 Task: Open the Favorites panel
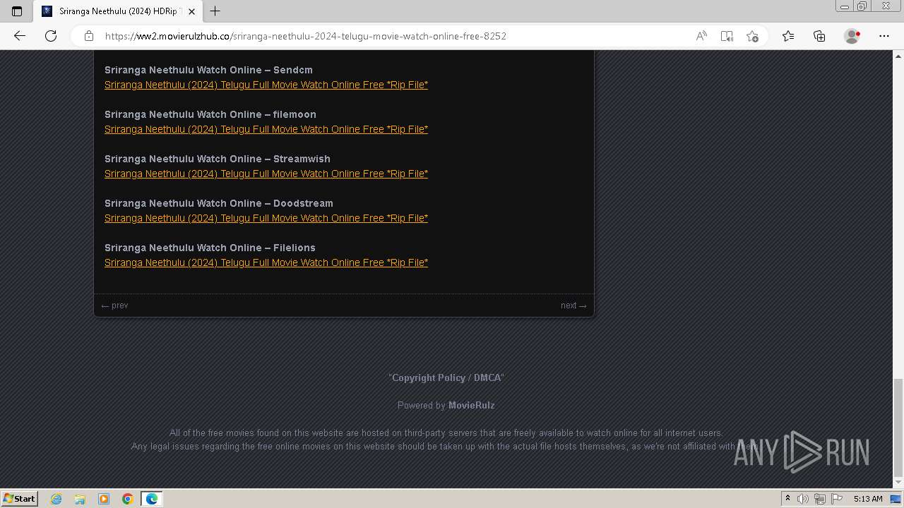788,36
